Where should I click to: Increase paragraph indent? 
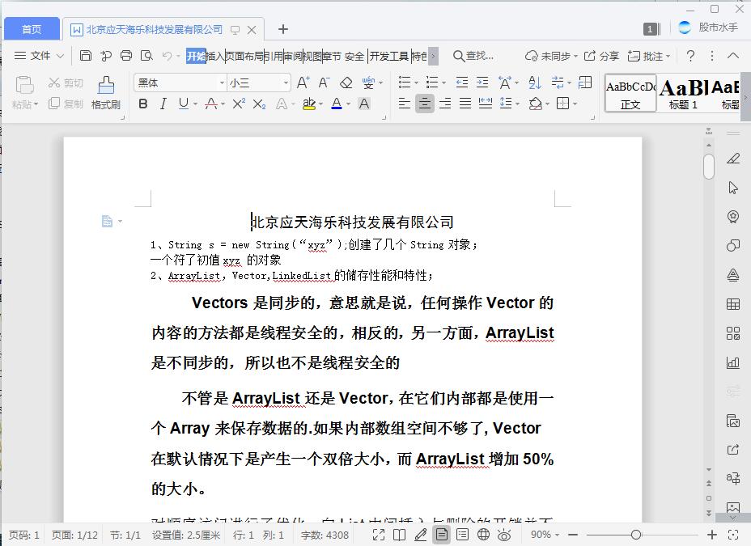(482, 83)
